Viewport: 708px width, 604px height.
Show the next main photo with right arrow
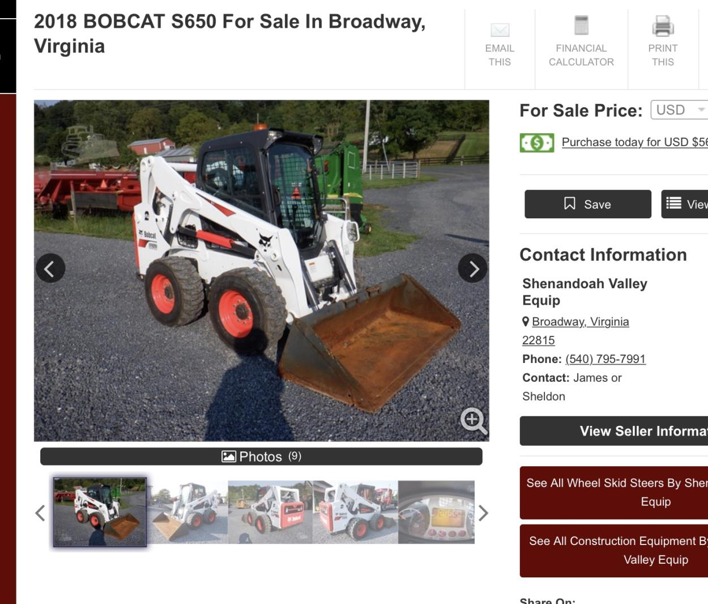pyautogui.click(x=472, y=268)
